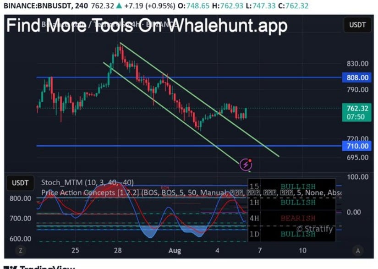Image resolution: width=378 pixels, height=269 pixels.
Task: Click the L:747.33 low value
Action: (260, 5)
